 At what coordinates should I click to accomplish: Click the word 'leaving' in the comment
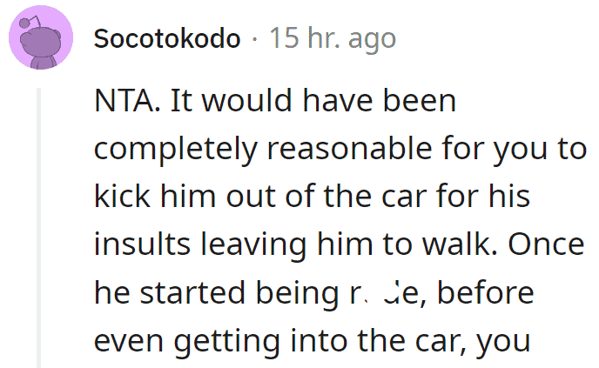pyautogui.click(x=253, y=246)
